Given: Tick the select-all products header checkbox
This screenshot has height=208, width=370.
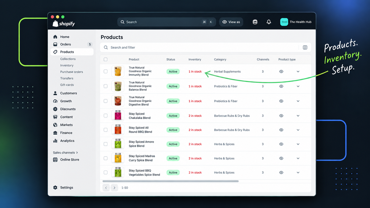Looking at the screenshot, I should point(105,59).
